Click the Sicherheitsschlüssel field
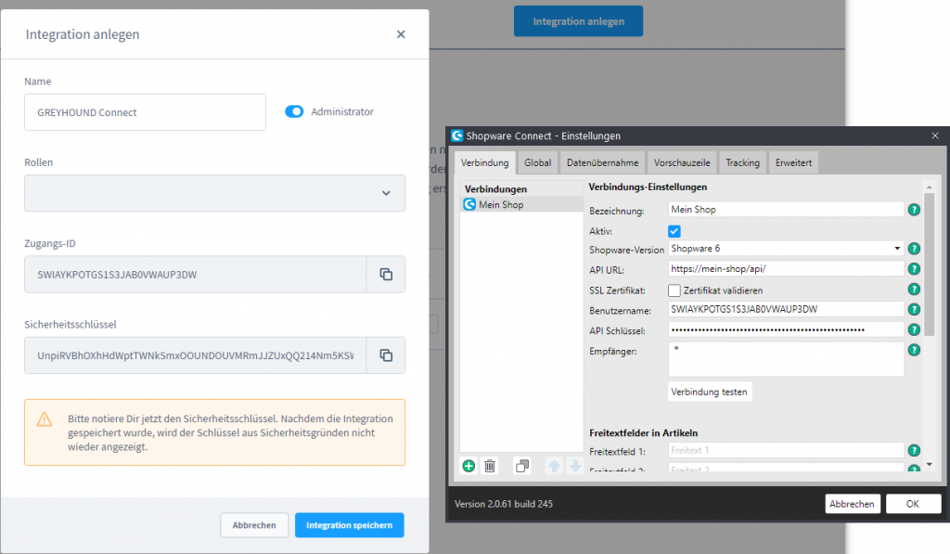Screen dimensions: 950x554 click(x=195, y=355)
